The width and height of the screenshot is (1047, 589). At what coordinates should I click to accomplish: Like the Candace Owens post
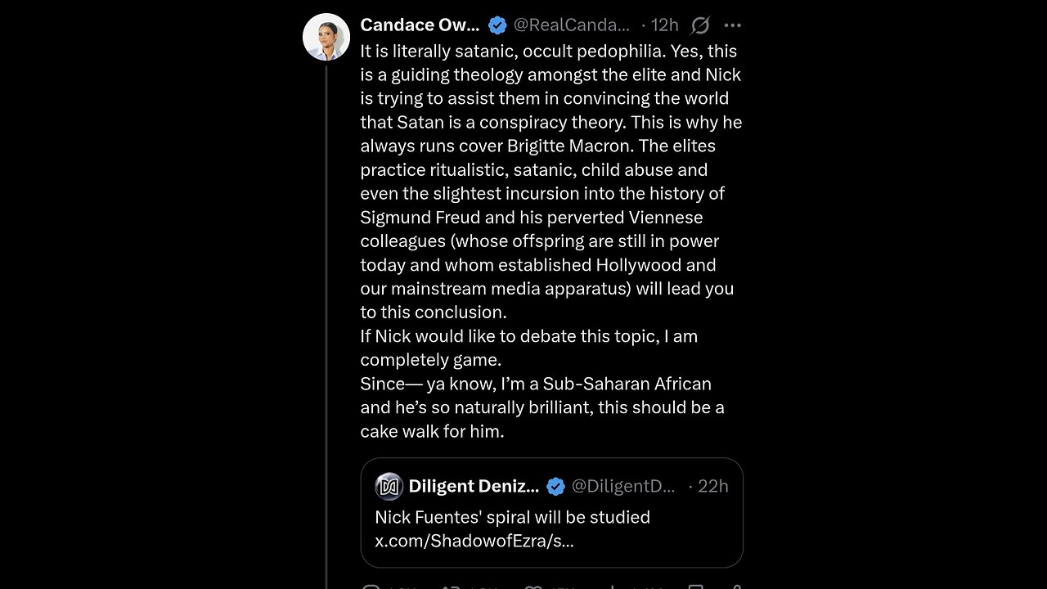[532, 587]
